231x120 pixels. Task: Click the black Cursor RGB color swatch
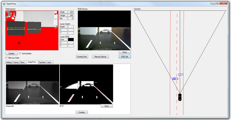point(71,39)
